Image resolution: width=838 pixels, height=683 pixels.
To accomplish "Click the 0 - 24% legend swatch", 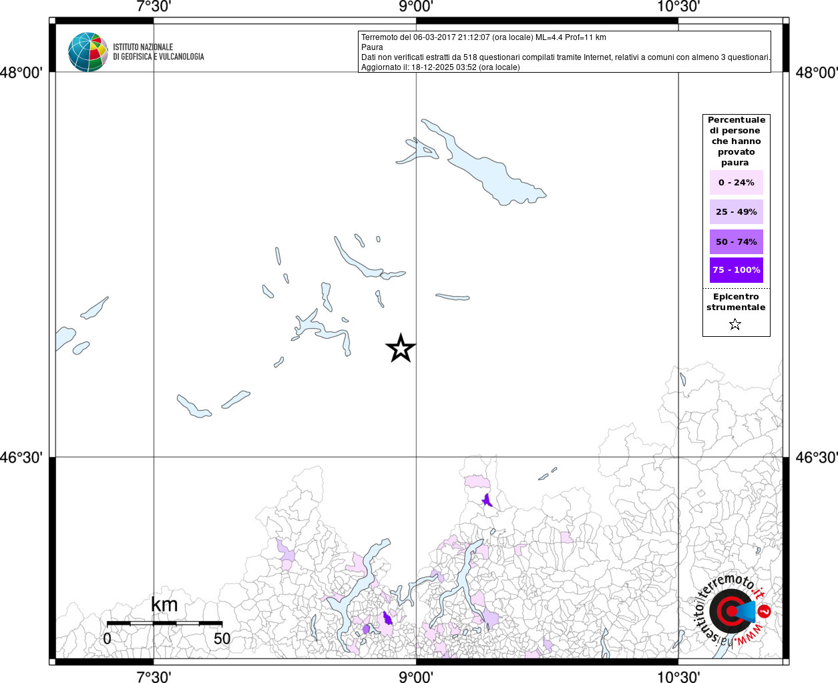I will (736, 183).
